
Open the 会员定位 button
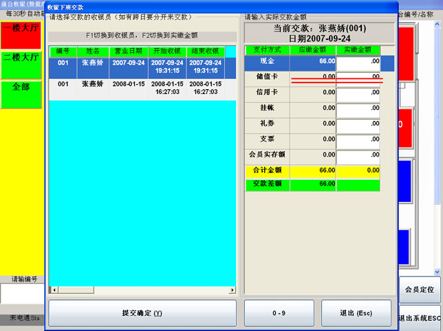pyautogui.click(x=420, y=290)
